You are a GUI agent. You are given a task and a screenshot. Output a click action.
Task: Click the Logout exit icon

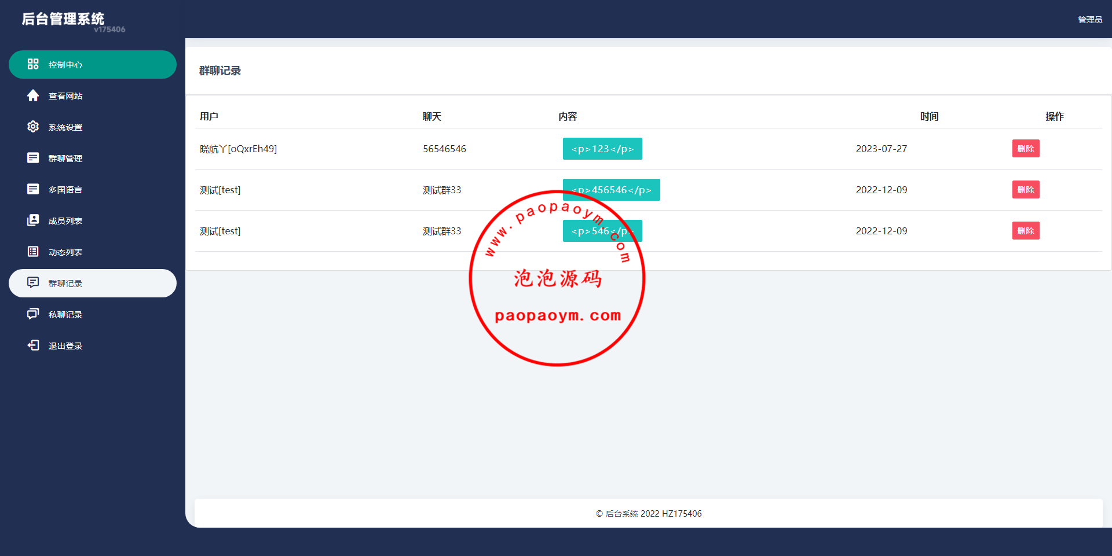coord(33,345)
